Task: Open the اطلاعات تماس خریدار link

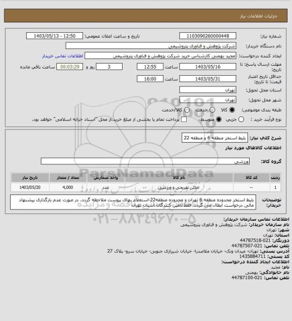Action: 62,56
